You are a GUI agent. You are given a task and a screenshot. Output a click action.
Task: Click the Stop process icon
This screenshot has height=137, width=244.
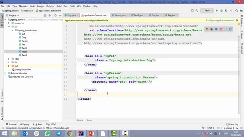click(x=231, y=11)
